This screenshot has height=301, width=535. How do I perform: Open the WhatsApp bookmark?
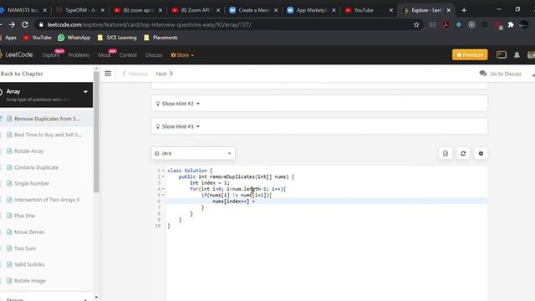74,38
